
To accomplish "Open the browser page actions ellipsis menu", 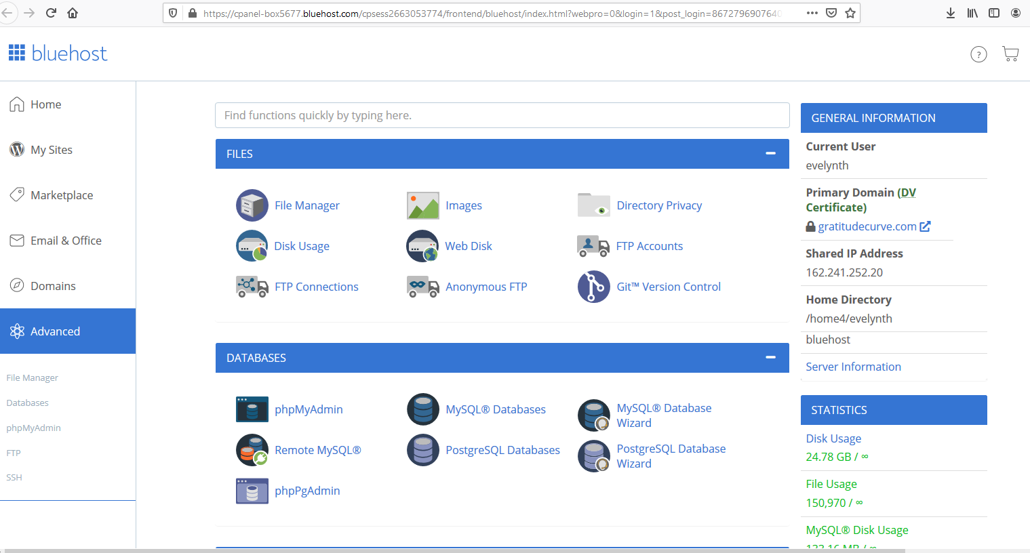I will click(812, 13).
